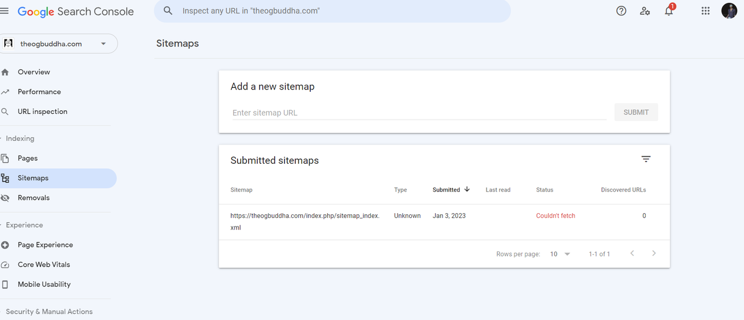Open the sitemap_index.xml sitemap row
This screenshot has width=744, height=320.
[x=444, y=222]
